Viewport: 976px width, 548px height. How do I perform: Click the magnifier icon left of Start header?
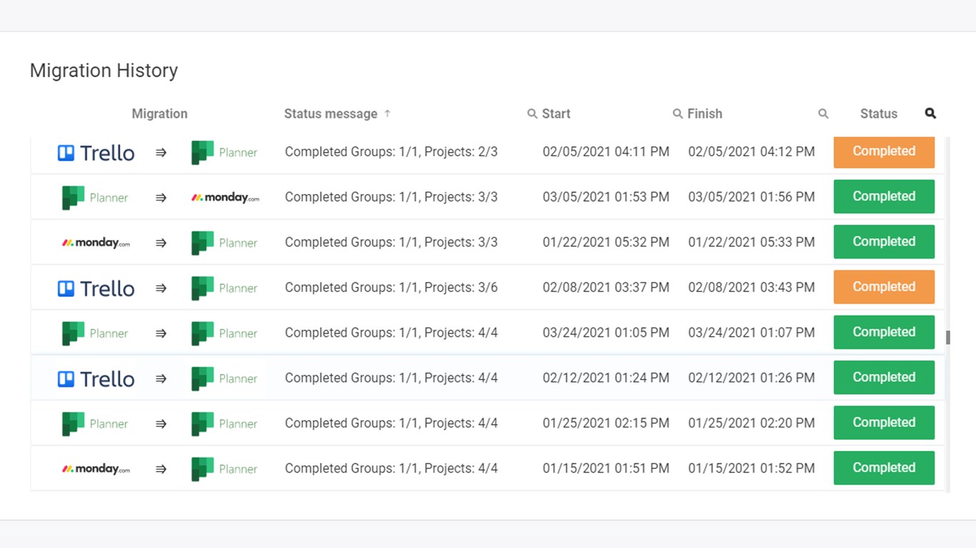point(532,114)
